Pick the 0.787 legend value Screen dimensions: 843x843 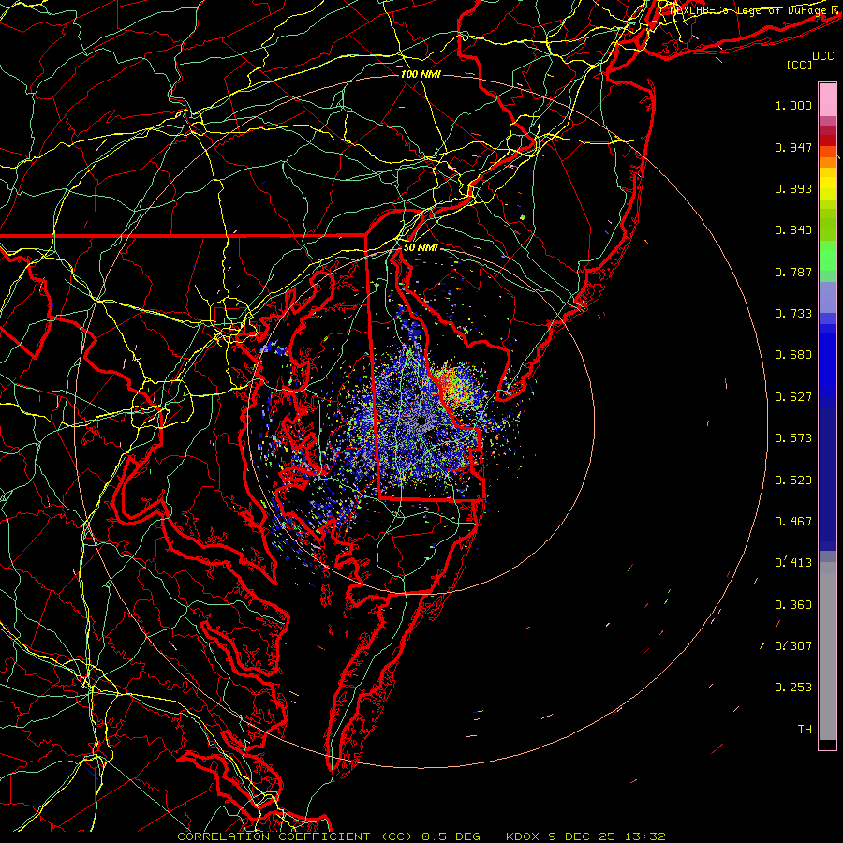coord(793,272)
